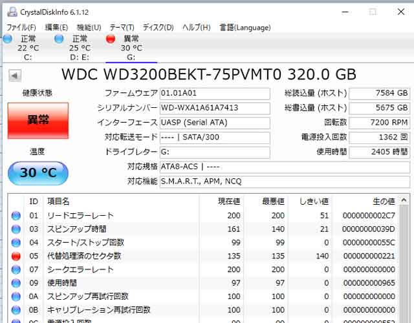The width and height of the screenshot is (414, 323).
Task: Click the drive letter field G:
Action: (215, 152)
